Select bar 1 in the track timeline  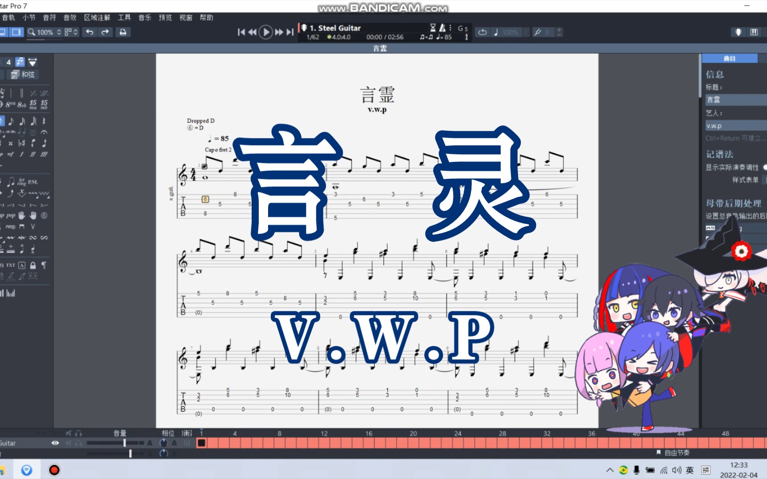click(202, 443)
